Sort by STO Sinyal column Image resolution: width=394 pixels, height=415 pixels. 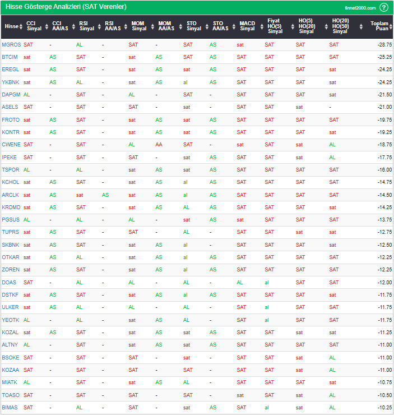click(194, 26)
